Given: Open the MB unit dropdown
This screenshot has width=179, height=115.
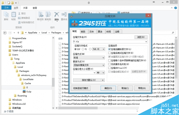Looking at the screenshot, I should pos(101,72).
